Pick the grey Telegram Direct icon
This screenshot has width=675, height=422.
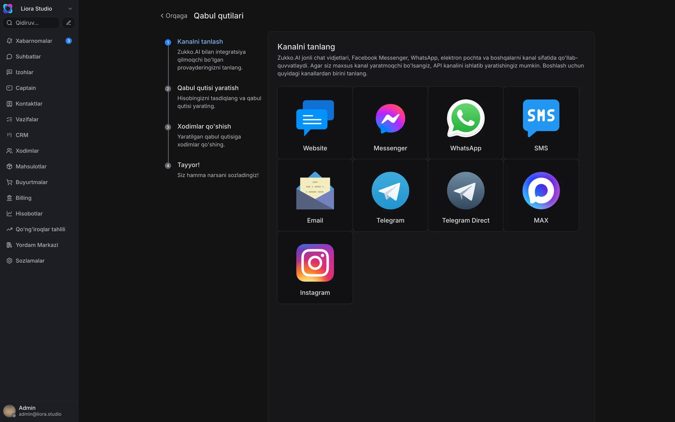point(466,191)
